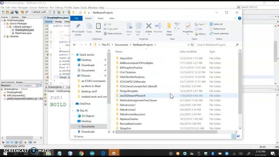Viewport: 279px width, 157px height.
Task: Open the Files tab in NetBeans
Action: 24,17
